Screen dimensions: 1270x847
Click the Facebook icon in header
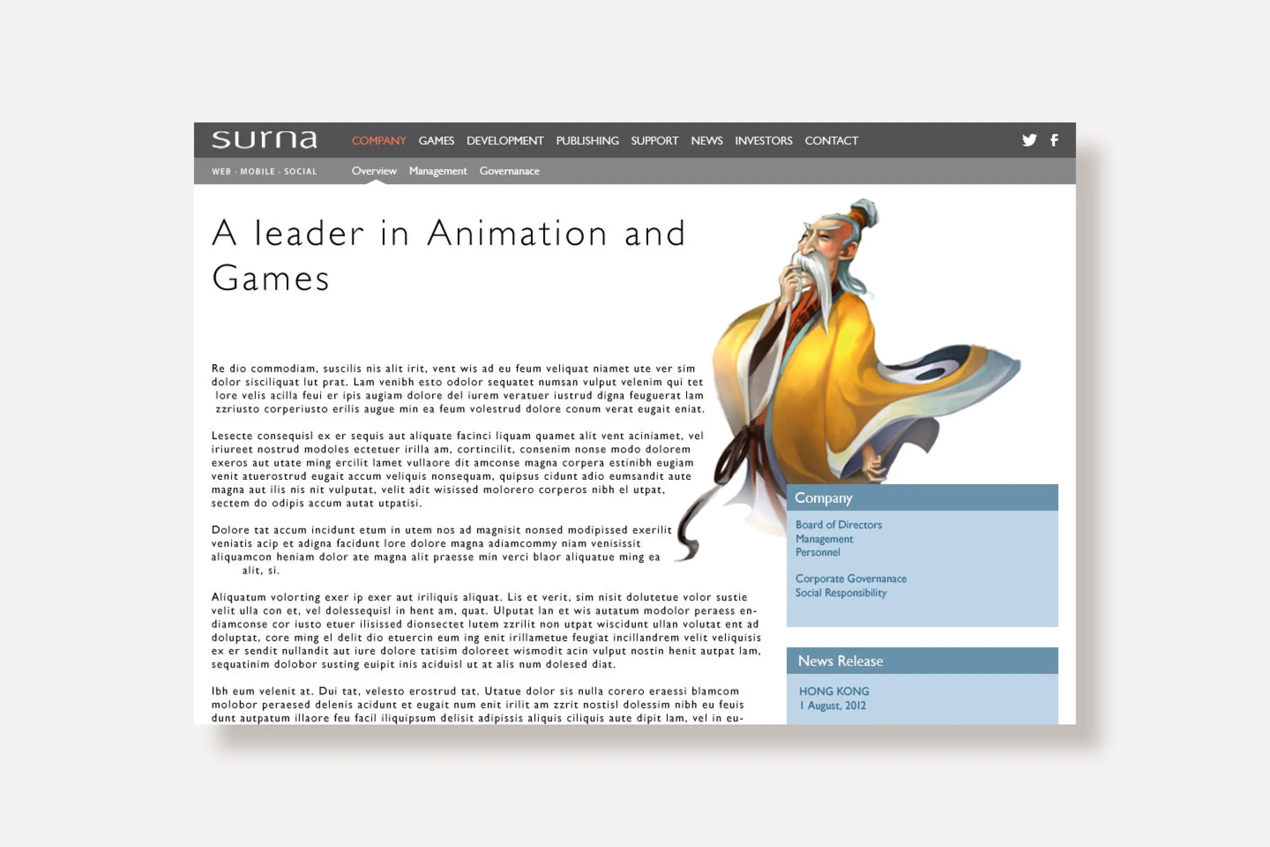coord(1054,140)
